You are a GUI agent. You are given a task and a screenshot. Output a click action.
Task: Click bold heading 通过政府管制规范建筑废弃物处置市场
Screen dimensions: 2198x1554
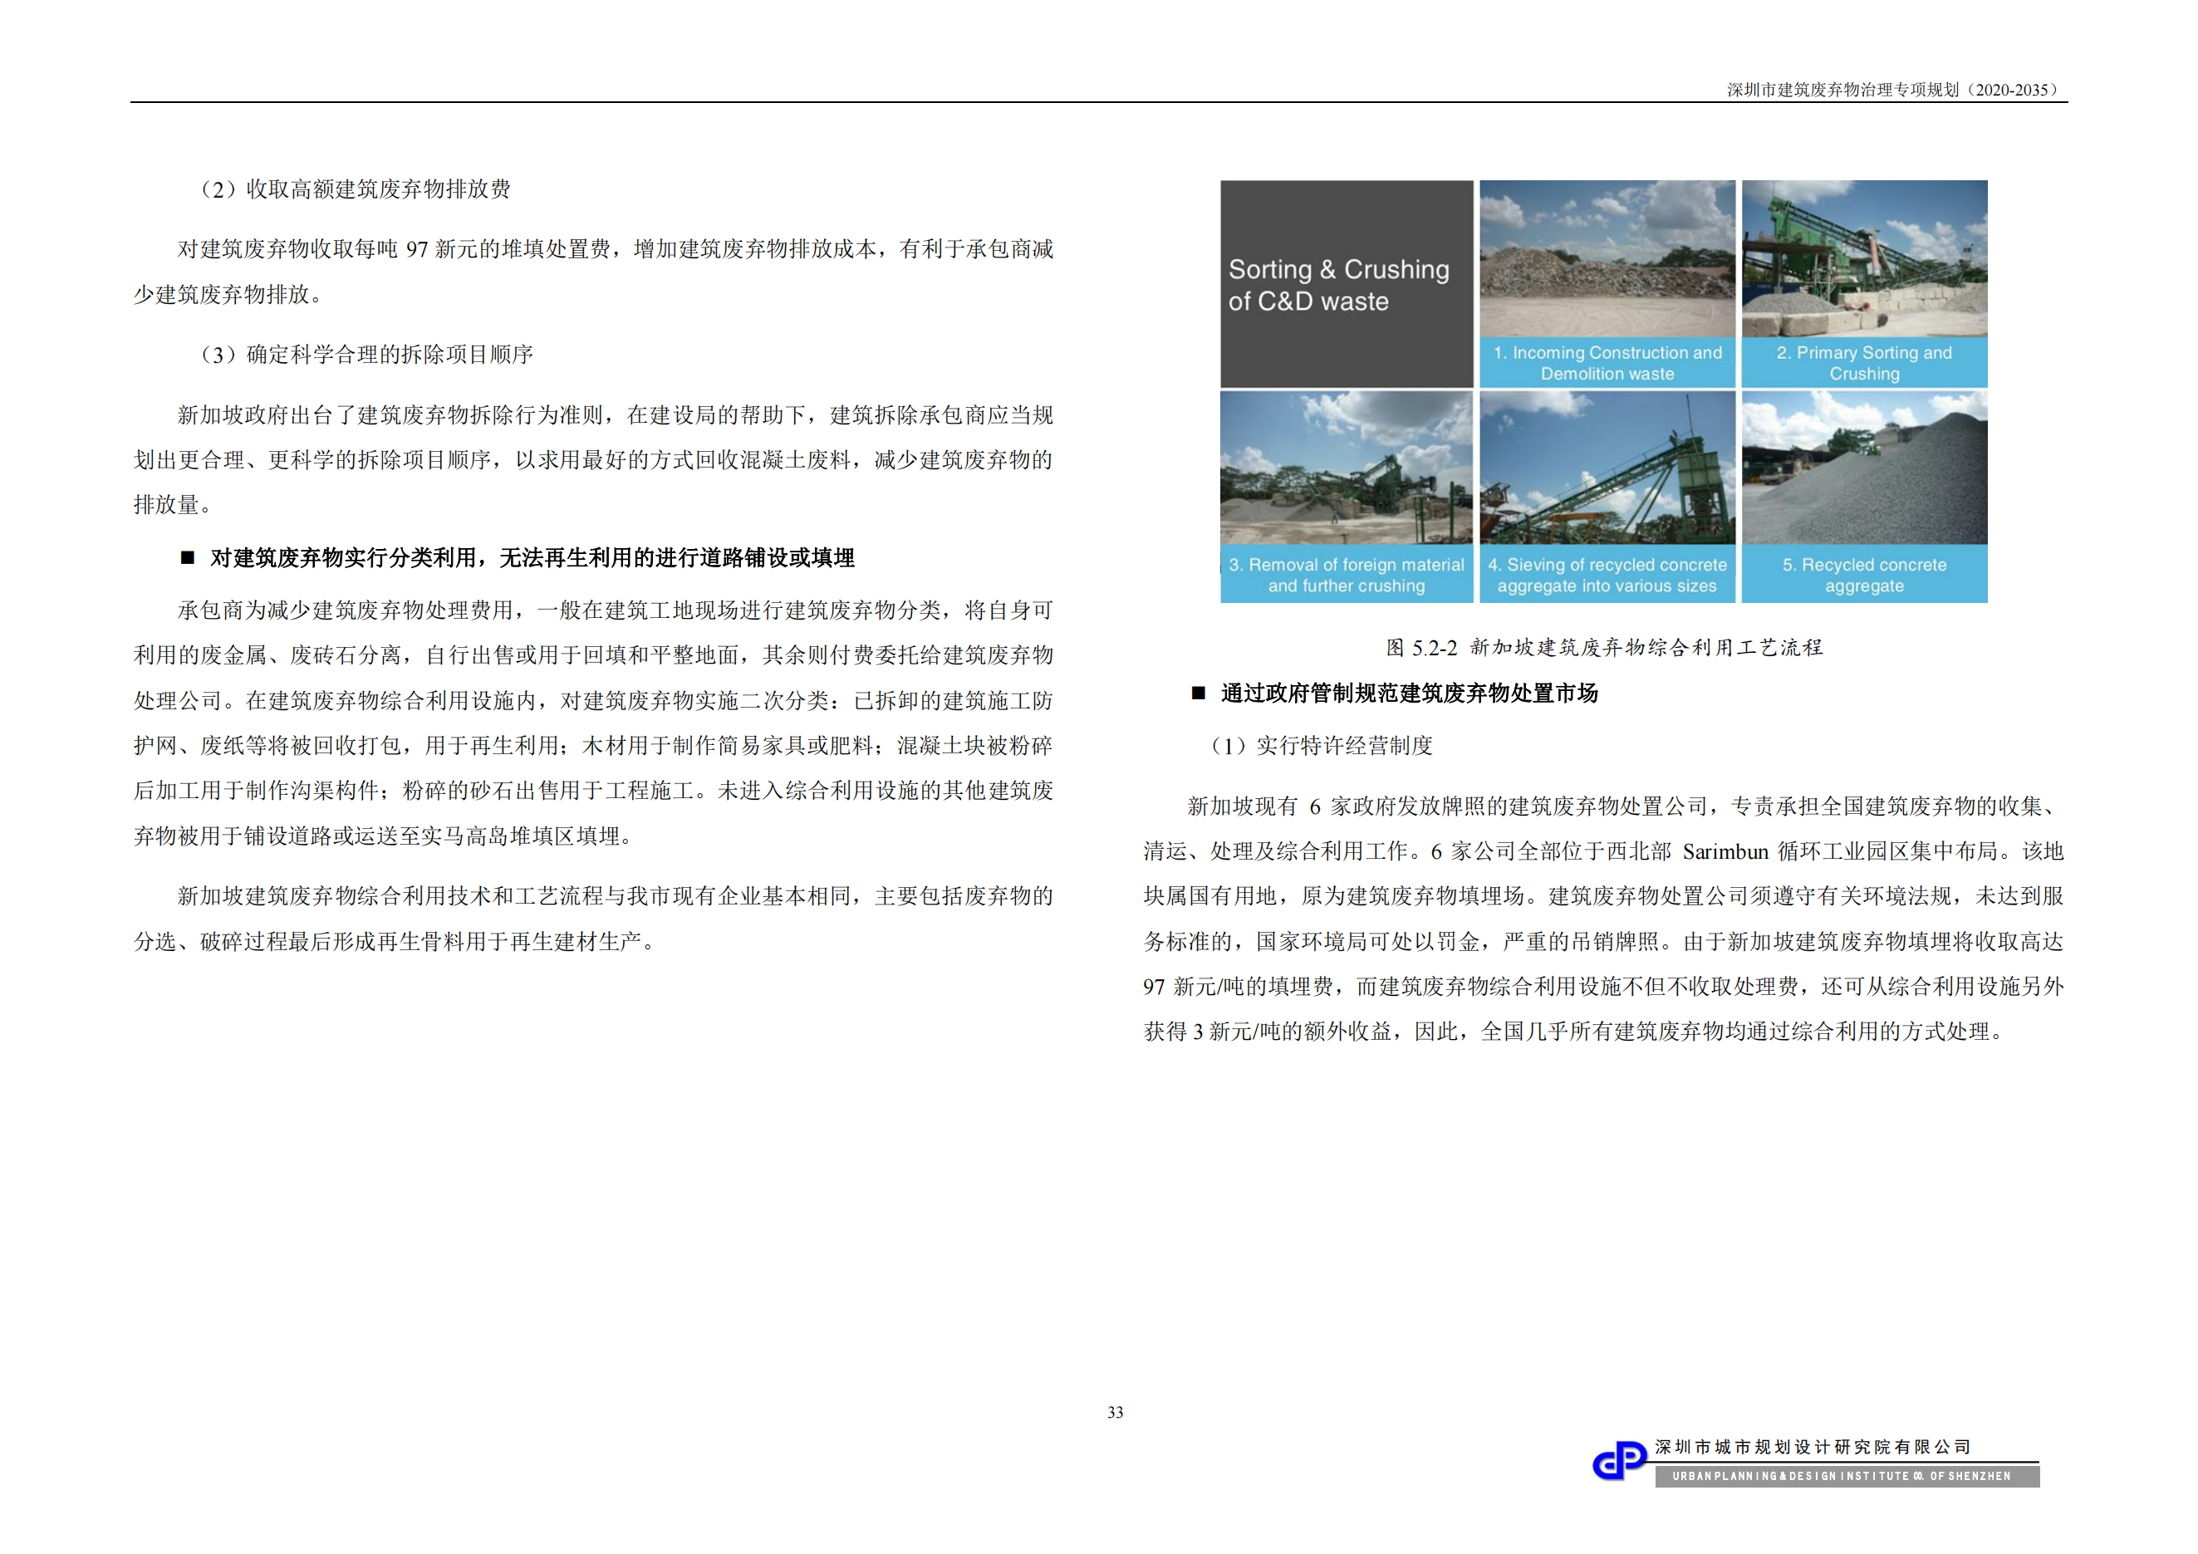[x=1409, y=694]
